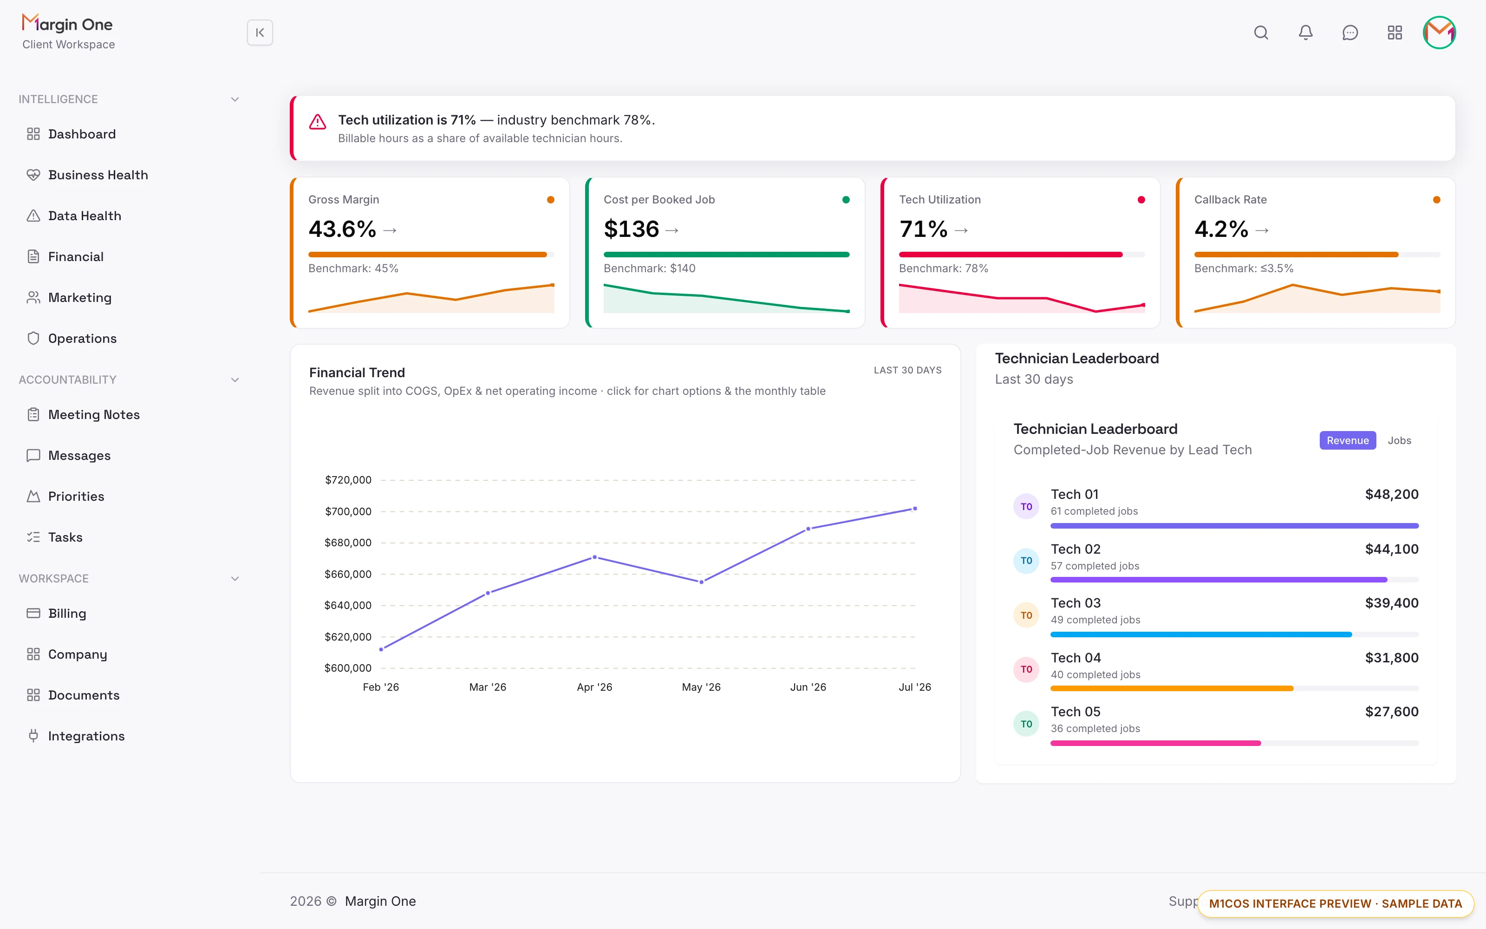The width and height of the screenshot is (1486, 929).
Task: Collapse the INTELLIGENCE section chevron
Action: pyautogui.click(x=235, y=99)
